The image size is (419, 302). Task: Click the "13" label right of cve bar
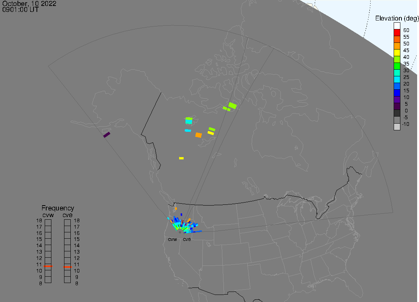pyautogui.click(x=77, y=252)
